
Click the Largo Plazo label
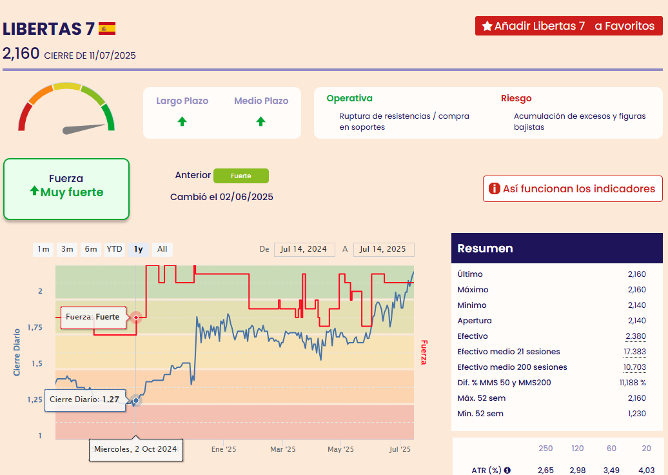pos(182,101)
